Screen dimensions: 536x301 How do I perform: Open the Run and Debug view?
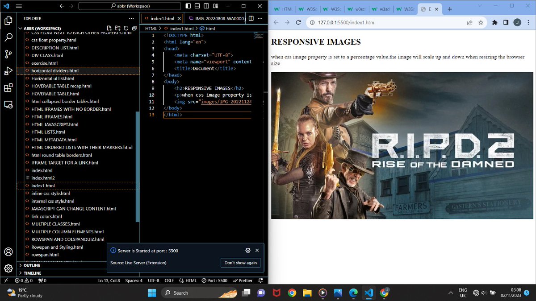[x=8, y=71]
